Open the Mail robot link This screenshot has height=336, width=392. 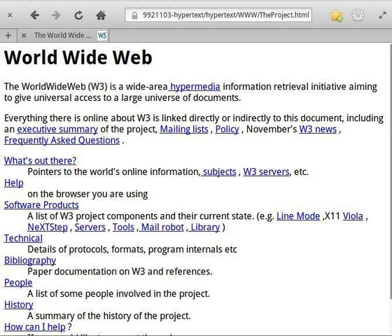click(x=162, y=227)
